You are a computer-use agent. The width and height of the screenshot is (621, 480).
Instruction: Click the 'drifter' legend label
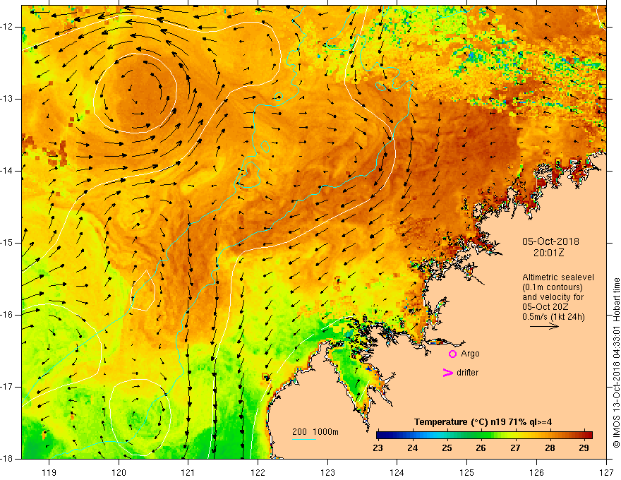click(x=467, y=373)
